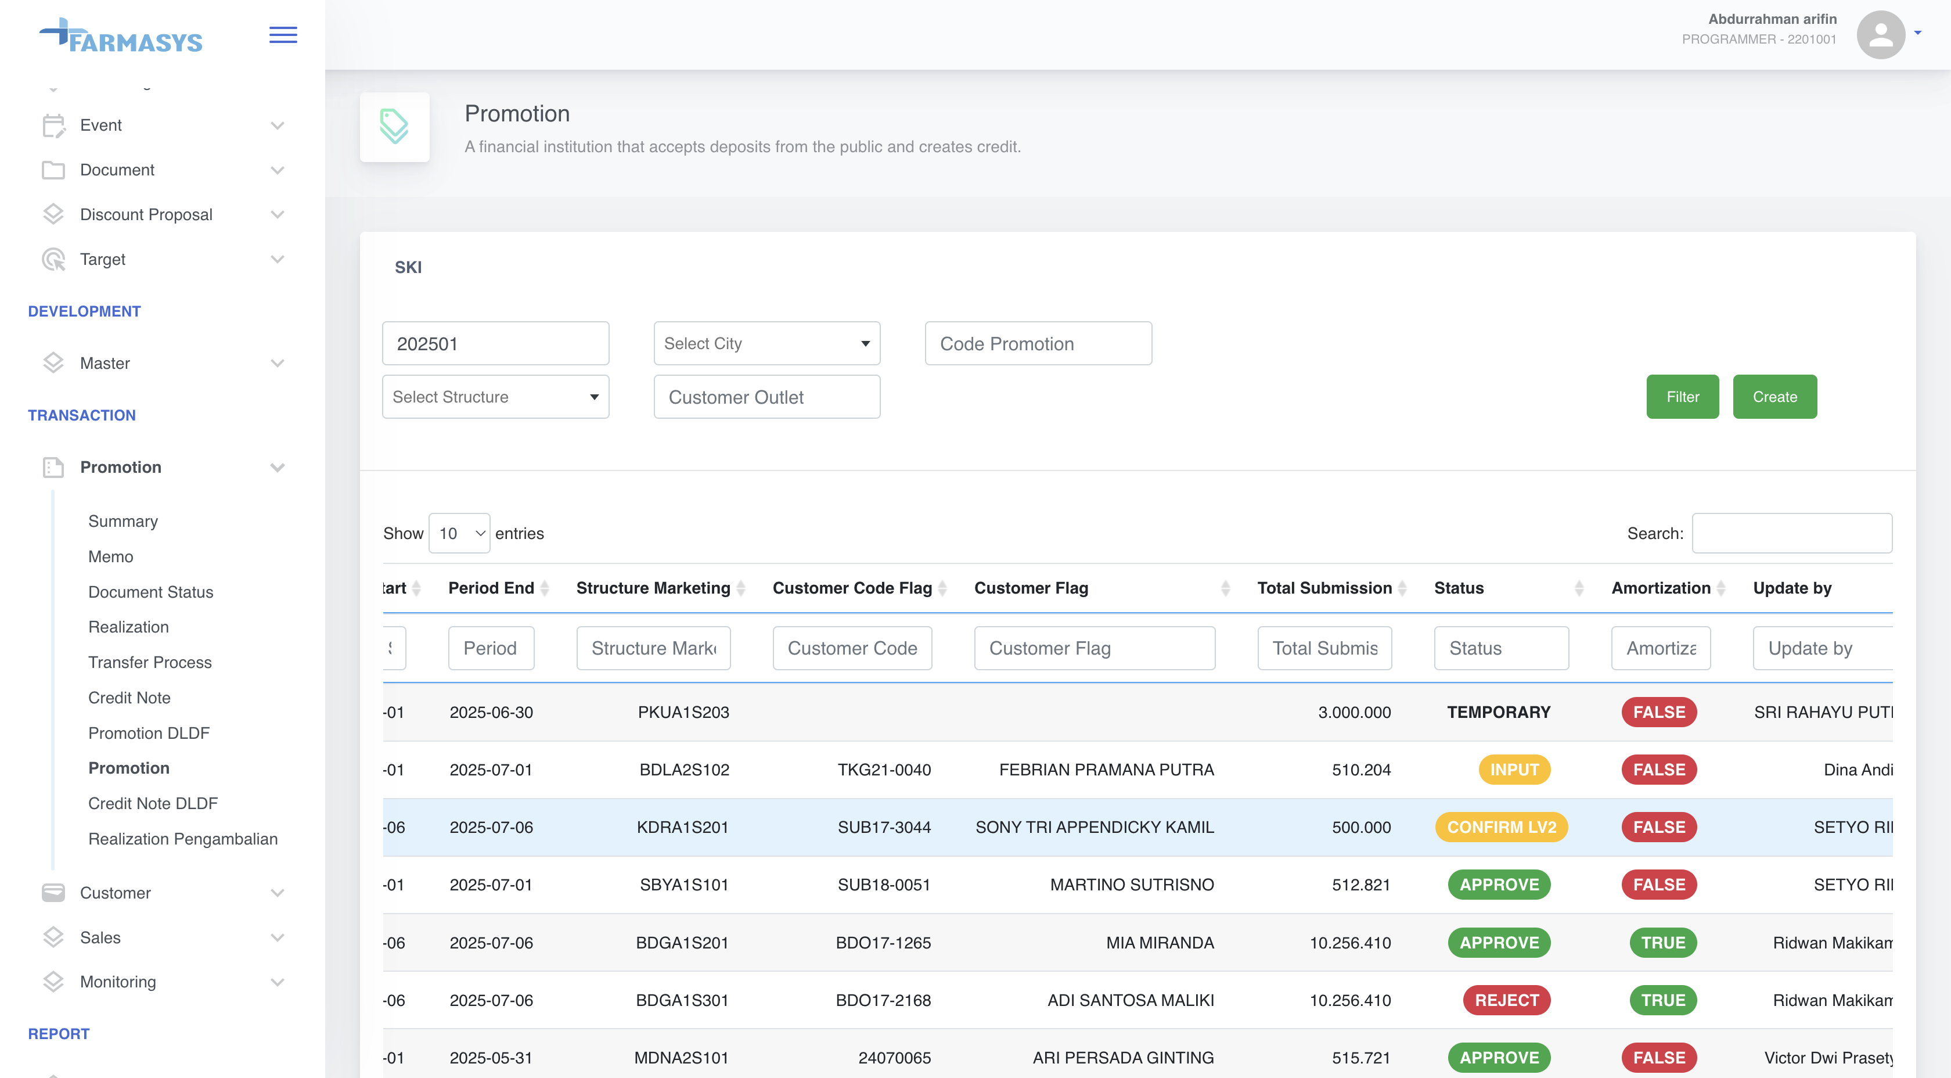Click the Status column filter field

pyautogui.click(x=1501, y=648)
